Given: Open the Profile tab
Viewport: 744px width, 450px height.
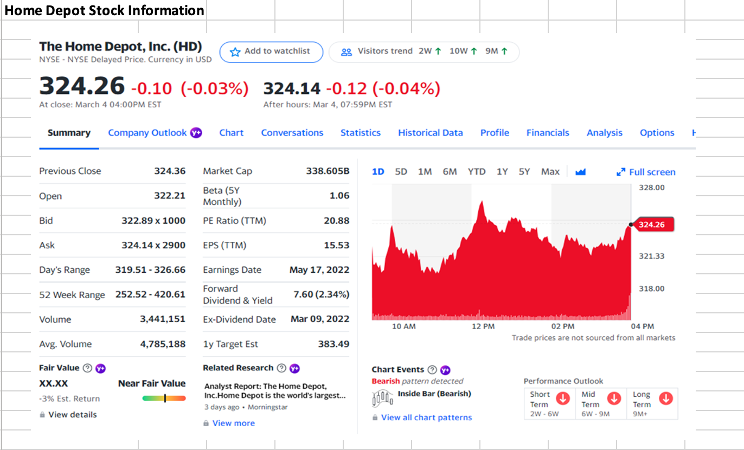Looking at the screenshot, I should point(495,133).
